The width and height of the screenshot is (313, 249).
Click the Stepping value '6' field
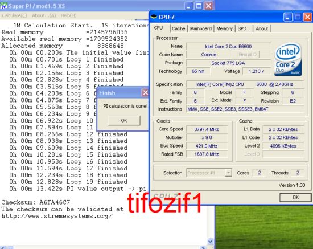(293, 92)
